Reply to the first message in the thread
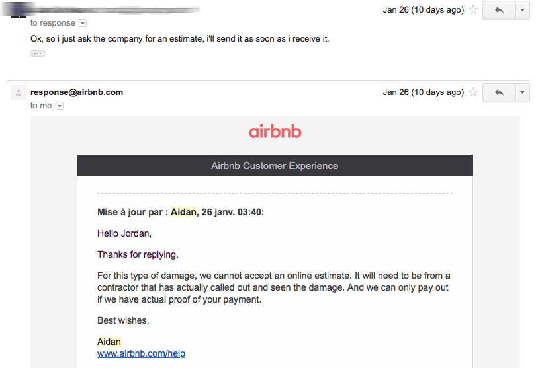The height and width of the screenshot is (368, 538). (x=499, y=10)
